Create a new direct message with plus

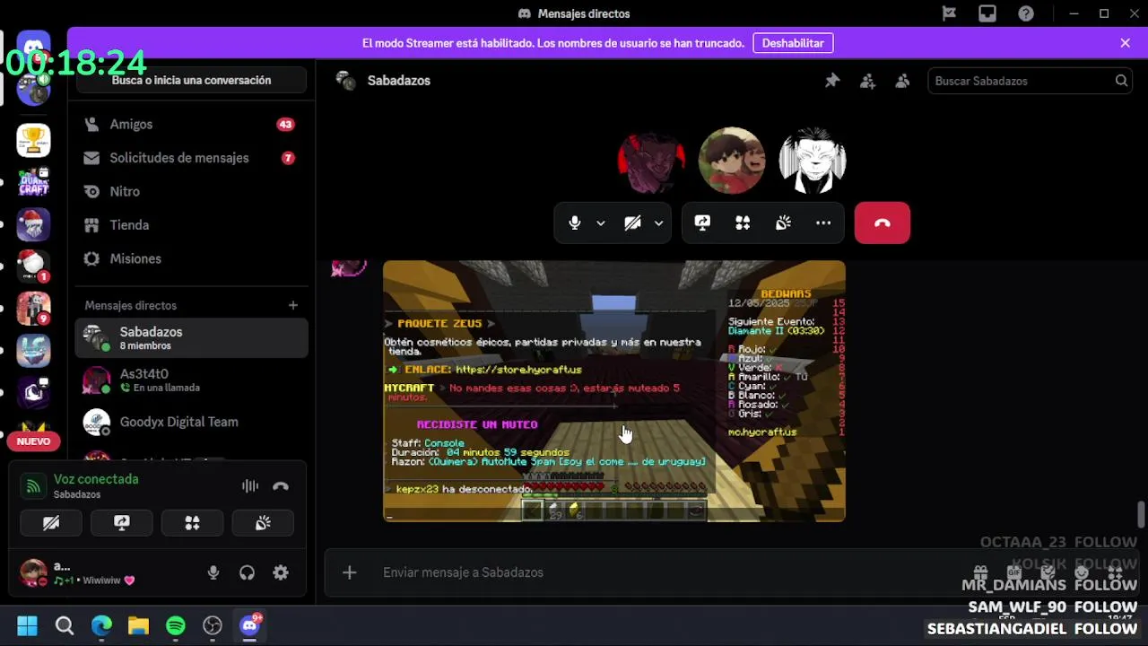coord(292,305)
